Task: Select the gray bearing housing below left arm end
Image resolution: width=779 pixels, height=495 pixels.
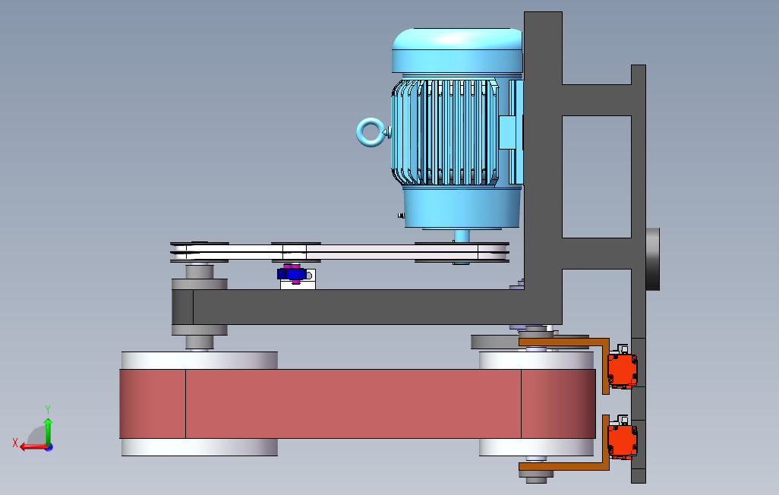Action: 199,330
